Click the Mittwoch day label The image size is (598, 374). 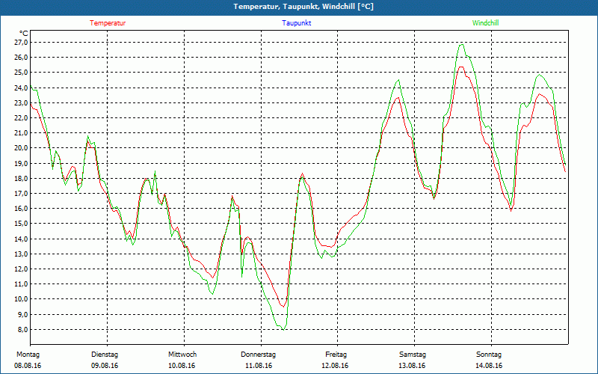pyautogui.click(x=182, y=355)
